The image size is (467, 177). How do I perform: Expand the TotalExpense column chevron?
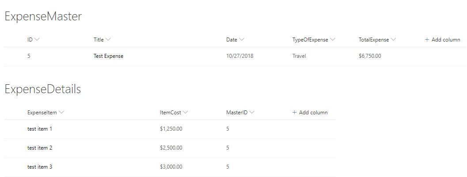[x=393, y=40]
